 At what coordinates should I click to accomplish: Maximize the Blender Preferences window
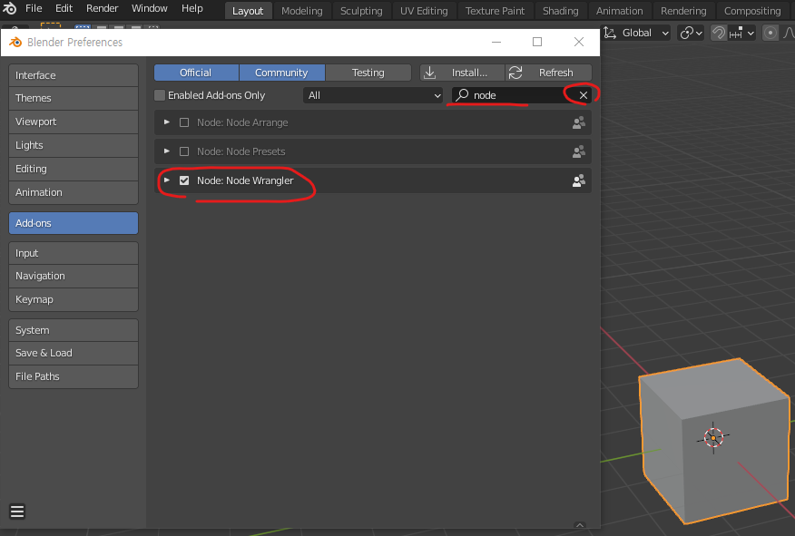pos(537,42)
